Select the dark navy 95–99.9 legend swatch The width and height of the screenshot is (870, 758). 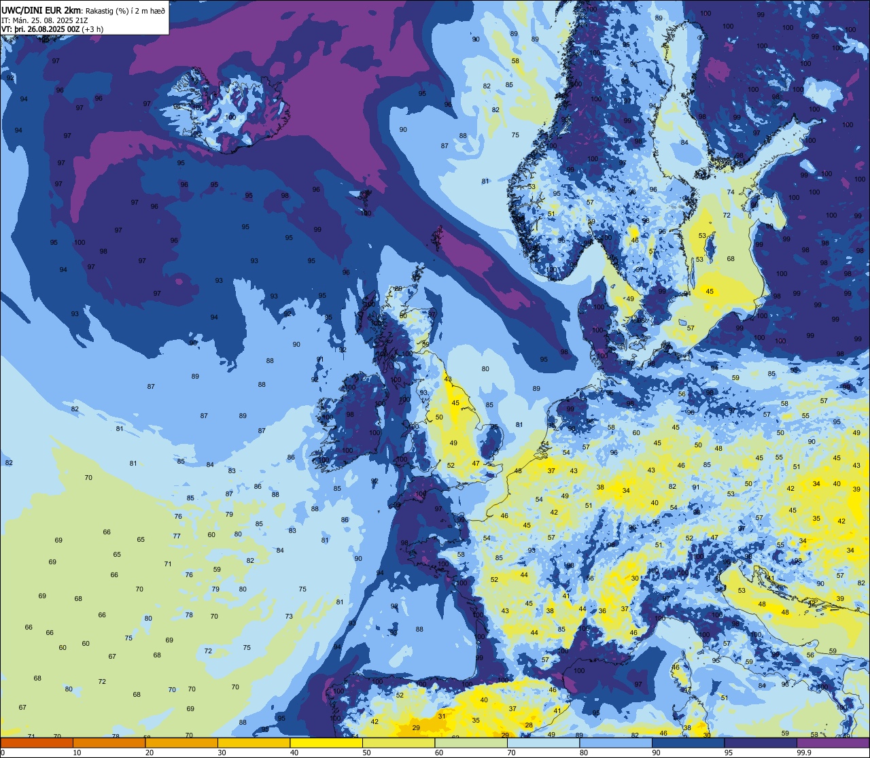(761, 742)
